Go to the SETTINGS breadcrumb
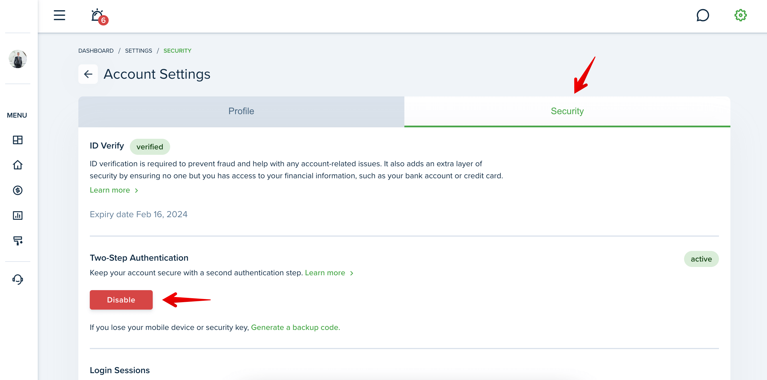The image size is (767, 380). tap(138, 51)
